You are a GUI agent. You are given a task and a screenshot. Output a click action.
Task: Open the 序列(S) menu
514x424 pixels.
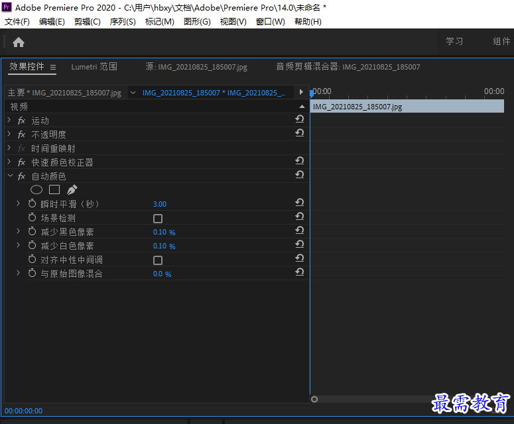point(123,22)
